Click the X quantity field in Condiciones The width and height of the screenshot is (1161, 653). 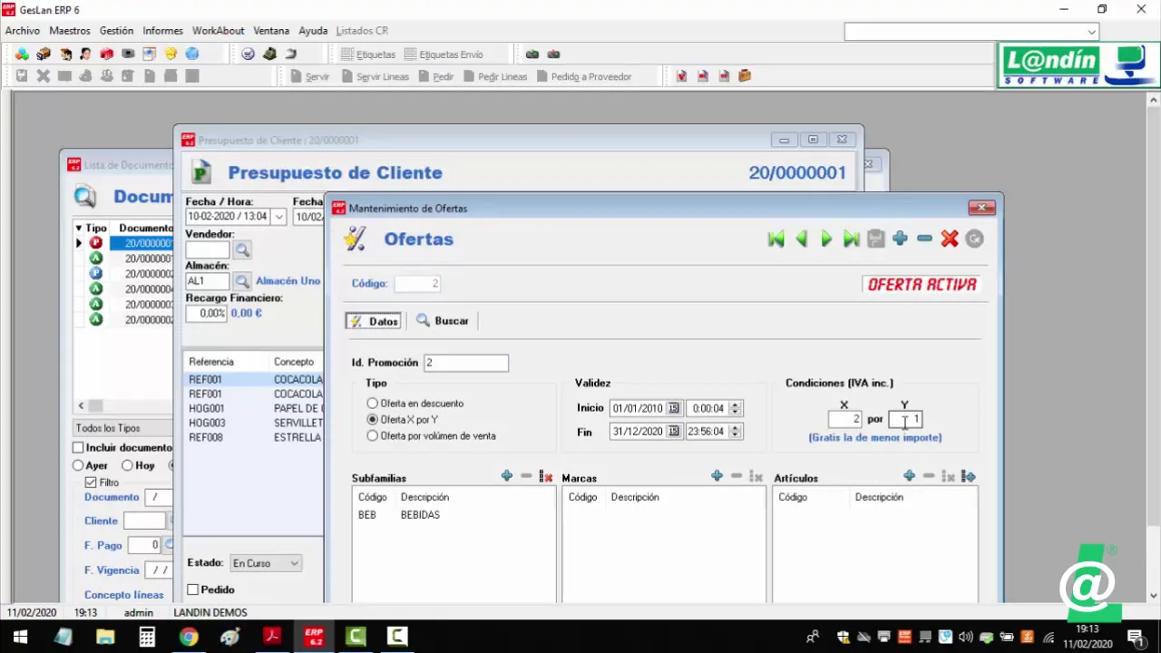click(844, 419)
